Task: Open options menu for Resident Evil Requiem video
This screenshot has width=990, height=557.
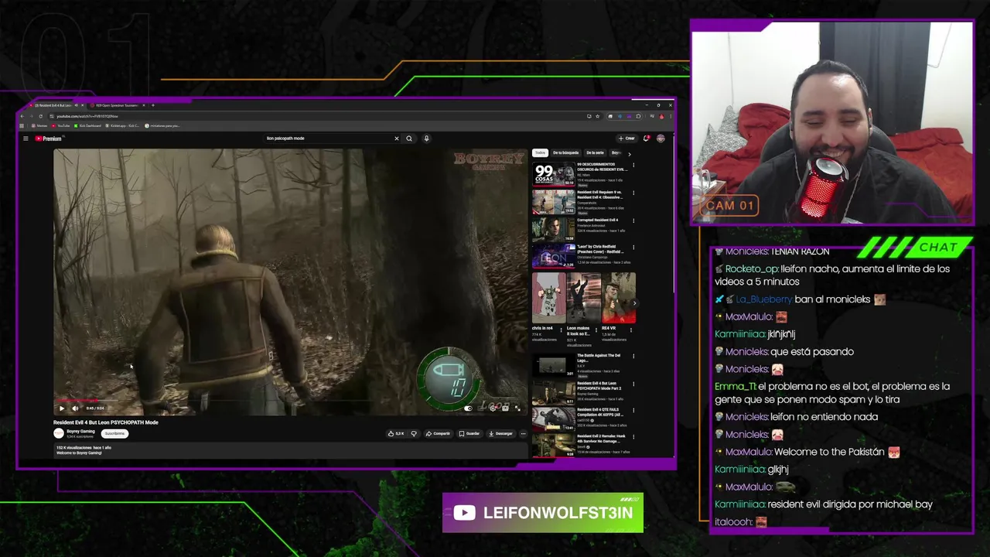Action: tap(633, 193)
